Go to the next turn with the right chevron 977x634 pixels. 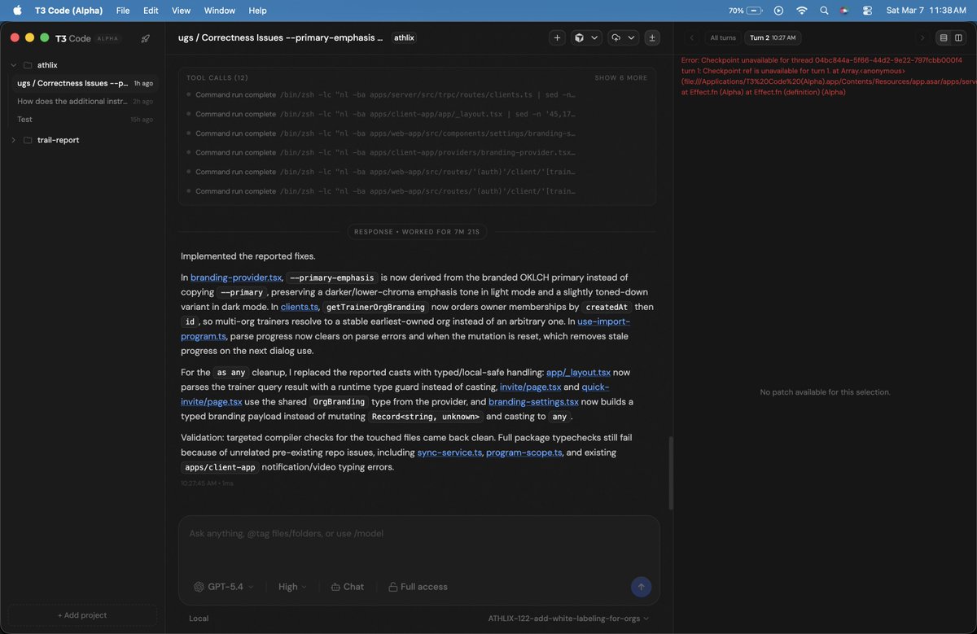[x=922, y=37]
